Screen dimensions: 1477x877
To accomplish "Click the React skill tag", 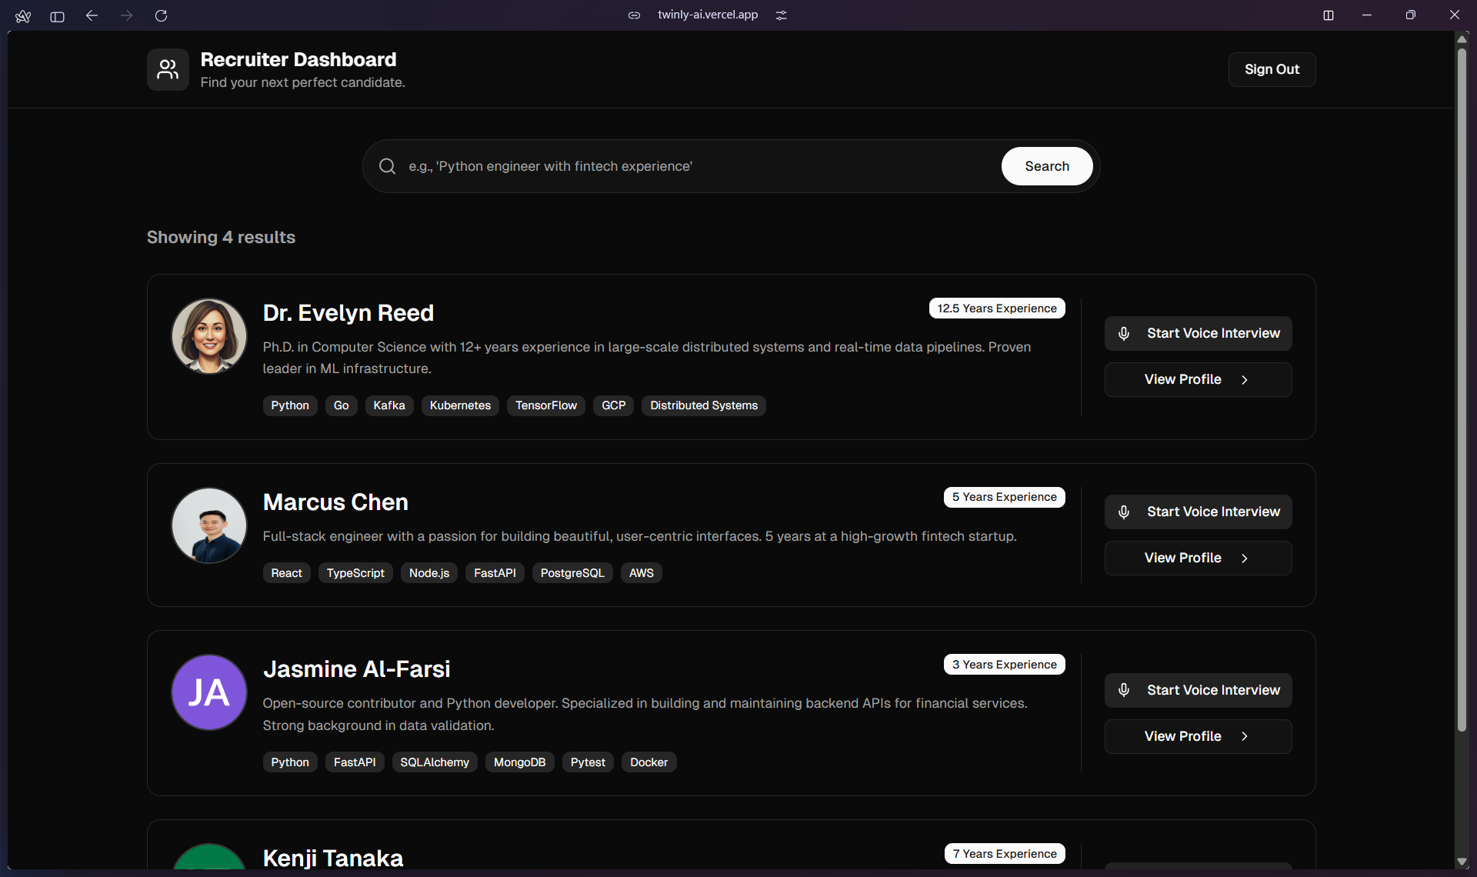I will [287, 573].
